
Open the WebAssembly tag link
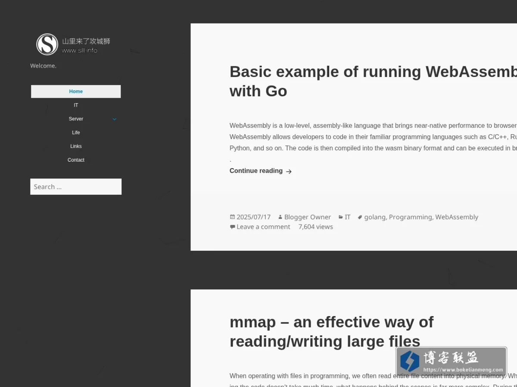pyautogui.click(x=457, y=217)
